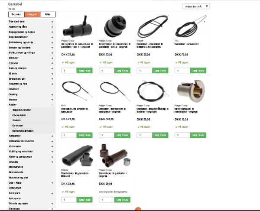
Task: Open Samleboks til gaskabel Malossi product link
Action: [75, 175]
